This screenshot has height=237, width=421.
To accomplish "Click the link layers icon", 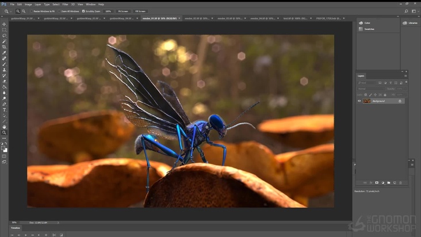I will click(x=365, y=183).
